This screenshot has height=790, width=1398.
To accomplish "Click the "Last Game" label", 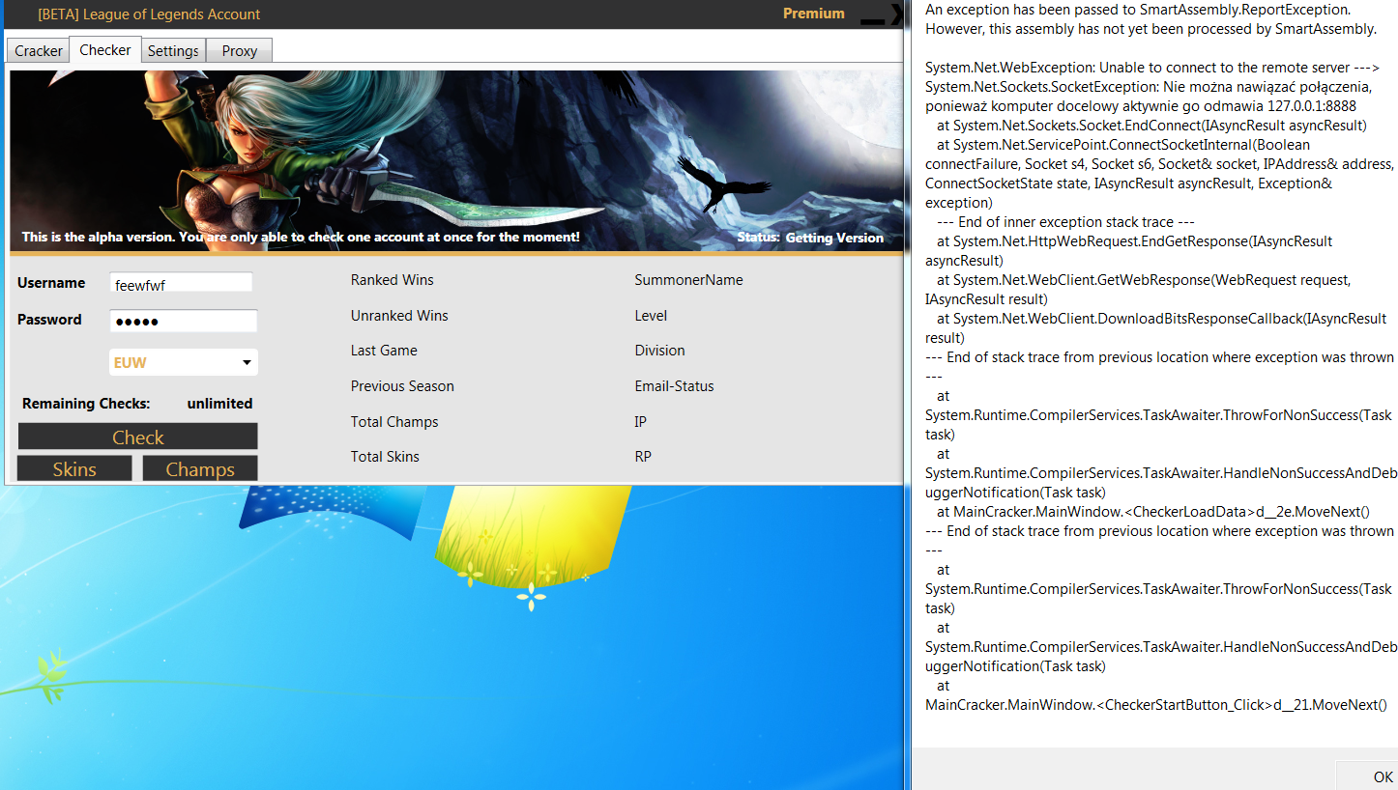I will click(x=384, y=351).
